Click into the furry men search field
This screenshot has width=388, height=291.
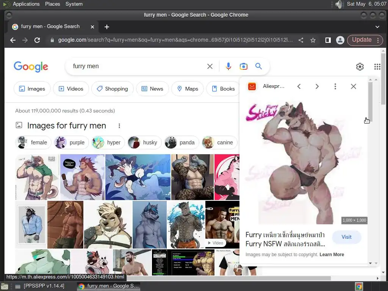[139, 66]
